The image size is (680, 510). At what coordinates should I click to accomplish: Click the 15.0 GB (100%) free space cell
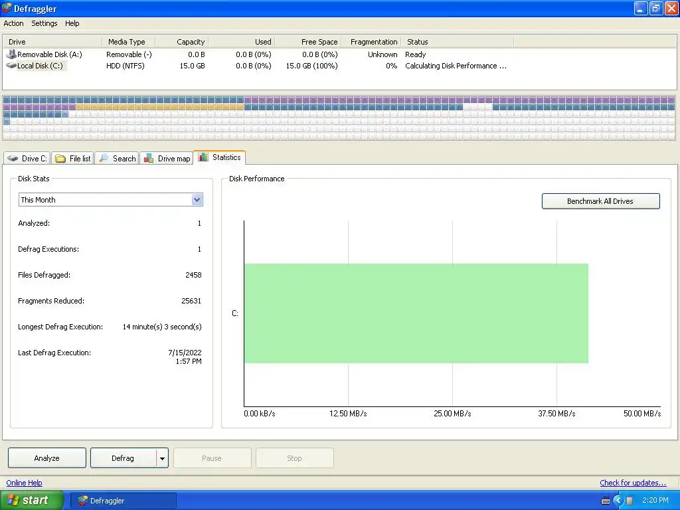tap(311, 66)
